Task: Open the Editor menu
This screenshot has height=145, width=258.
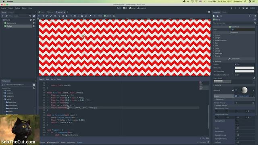Action: pos(24,8)
